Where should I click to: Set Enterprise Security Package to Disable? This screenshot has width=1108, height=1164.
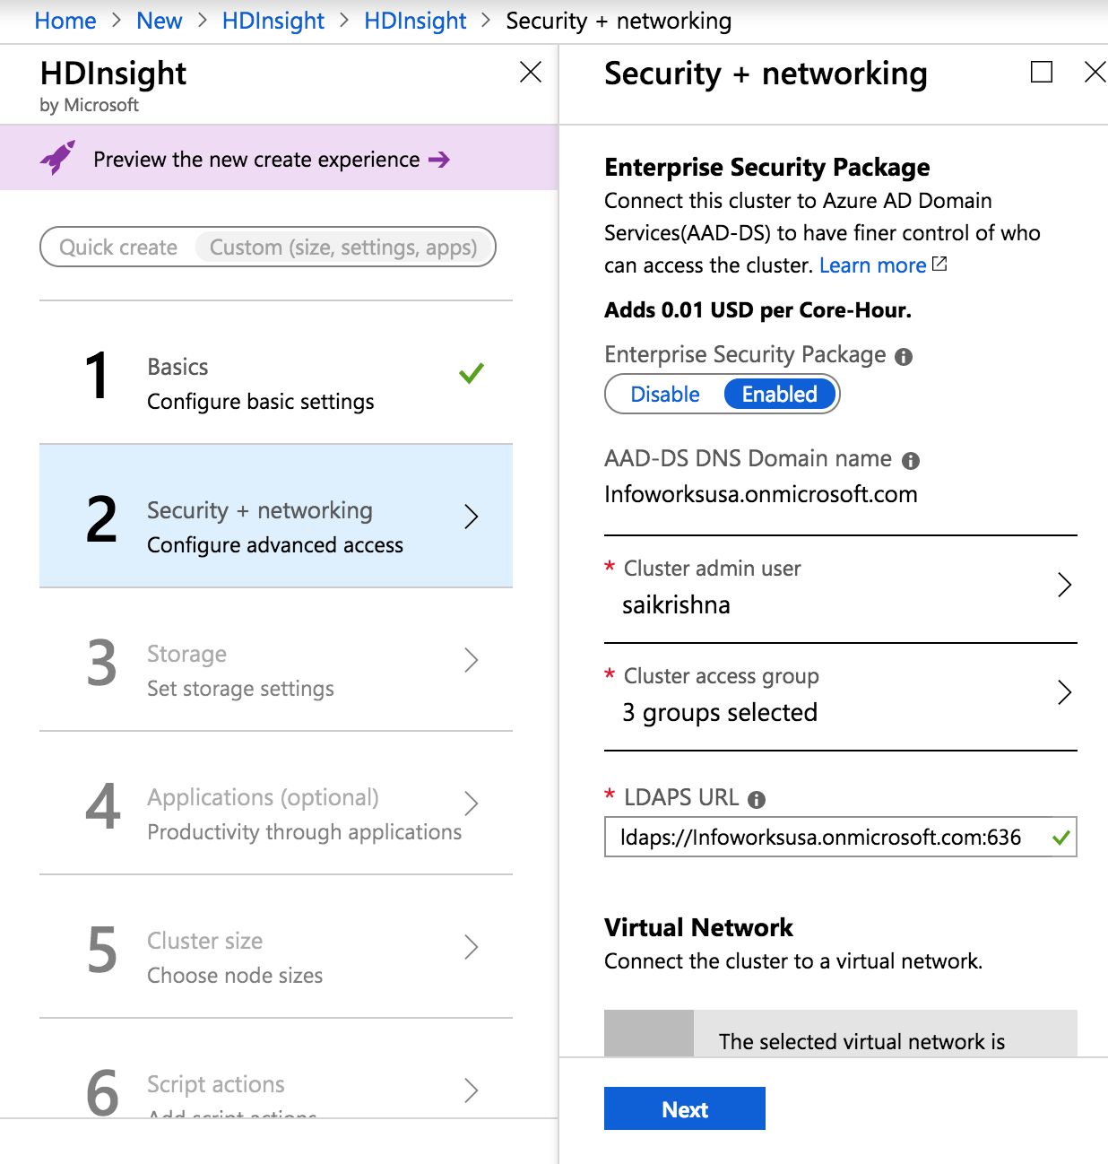665,395
